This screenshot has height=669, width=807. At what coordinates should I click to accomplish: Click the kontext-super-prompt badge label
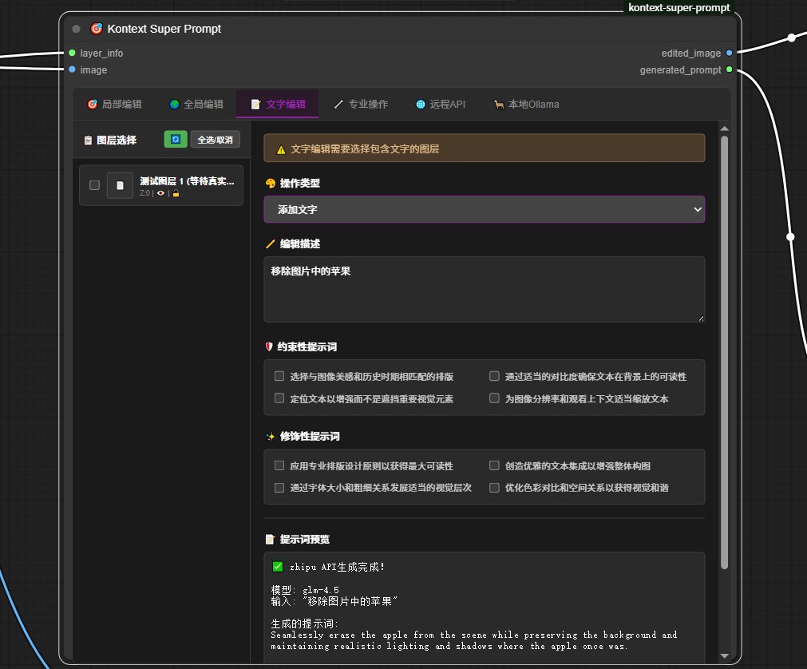click(x=678, y=8)
